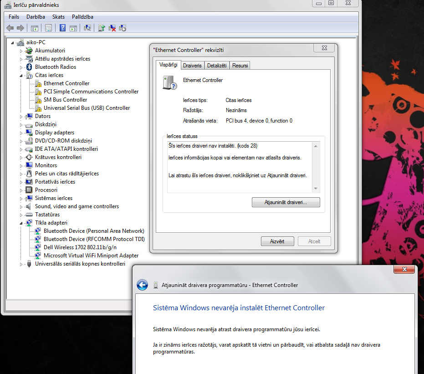Click the Aizvērt button in properties dialog
424x374 pixels.
click(x=277, y=241)
